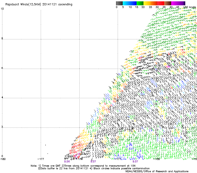The image size is (197, 173).
Task: Select the green 15-20 knots legend color
Action: click(140, 3)
